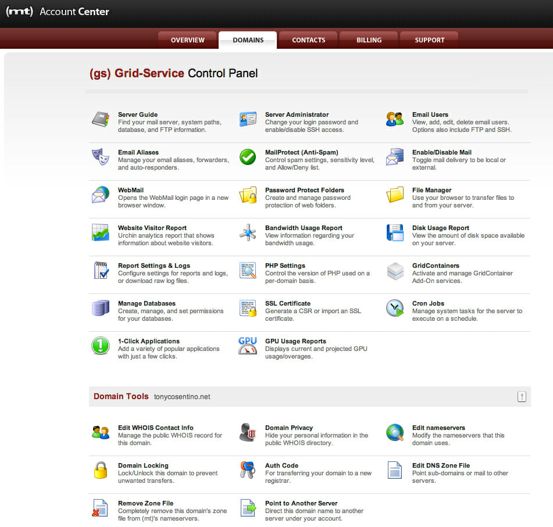This screenshot has height=527, width=553.
Task: Open the Server Administrator link
Action: [x=297, y=114]
